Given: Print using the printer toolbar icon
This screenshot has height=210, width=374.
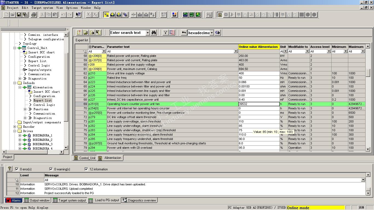Looking at the screenshot, I should click(x=34, y=14).
